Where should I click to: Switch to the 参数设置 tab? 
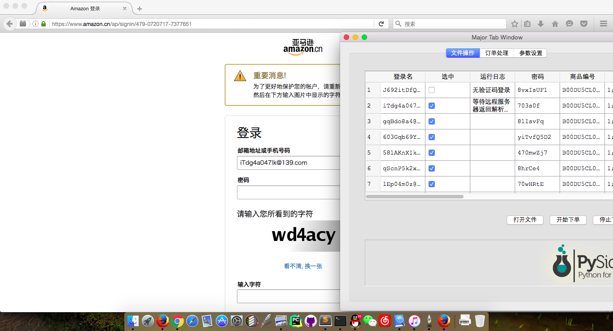pos(530,53)
